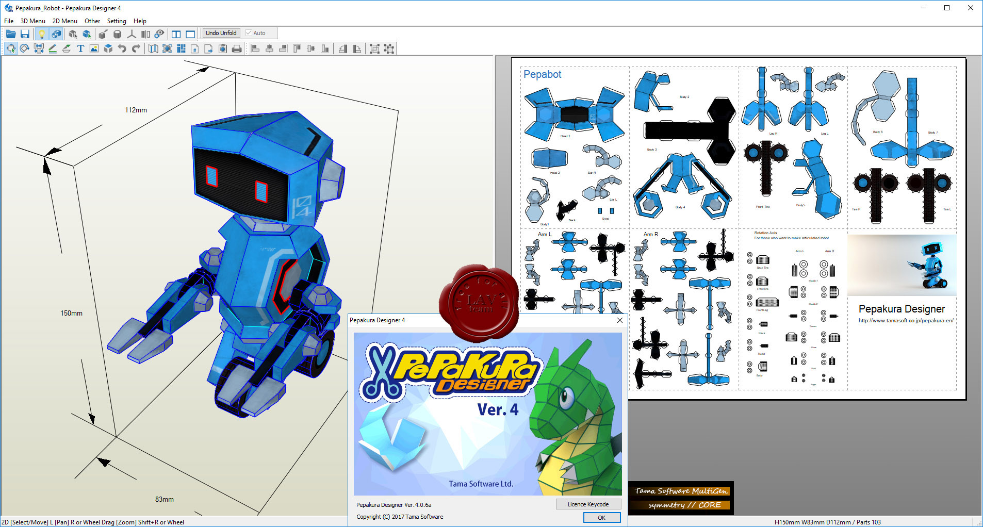Click the export page arrow icon

coord(209,48)
